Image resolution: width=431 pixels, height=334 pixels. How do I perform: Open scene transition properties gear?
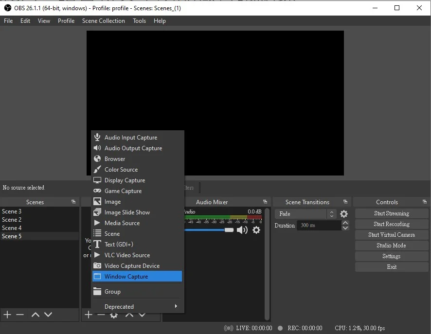344,214
